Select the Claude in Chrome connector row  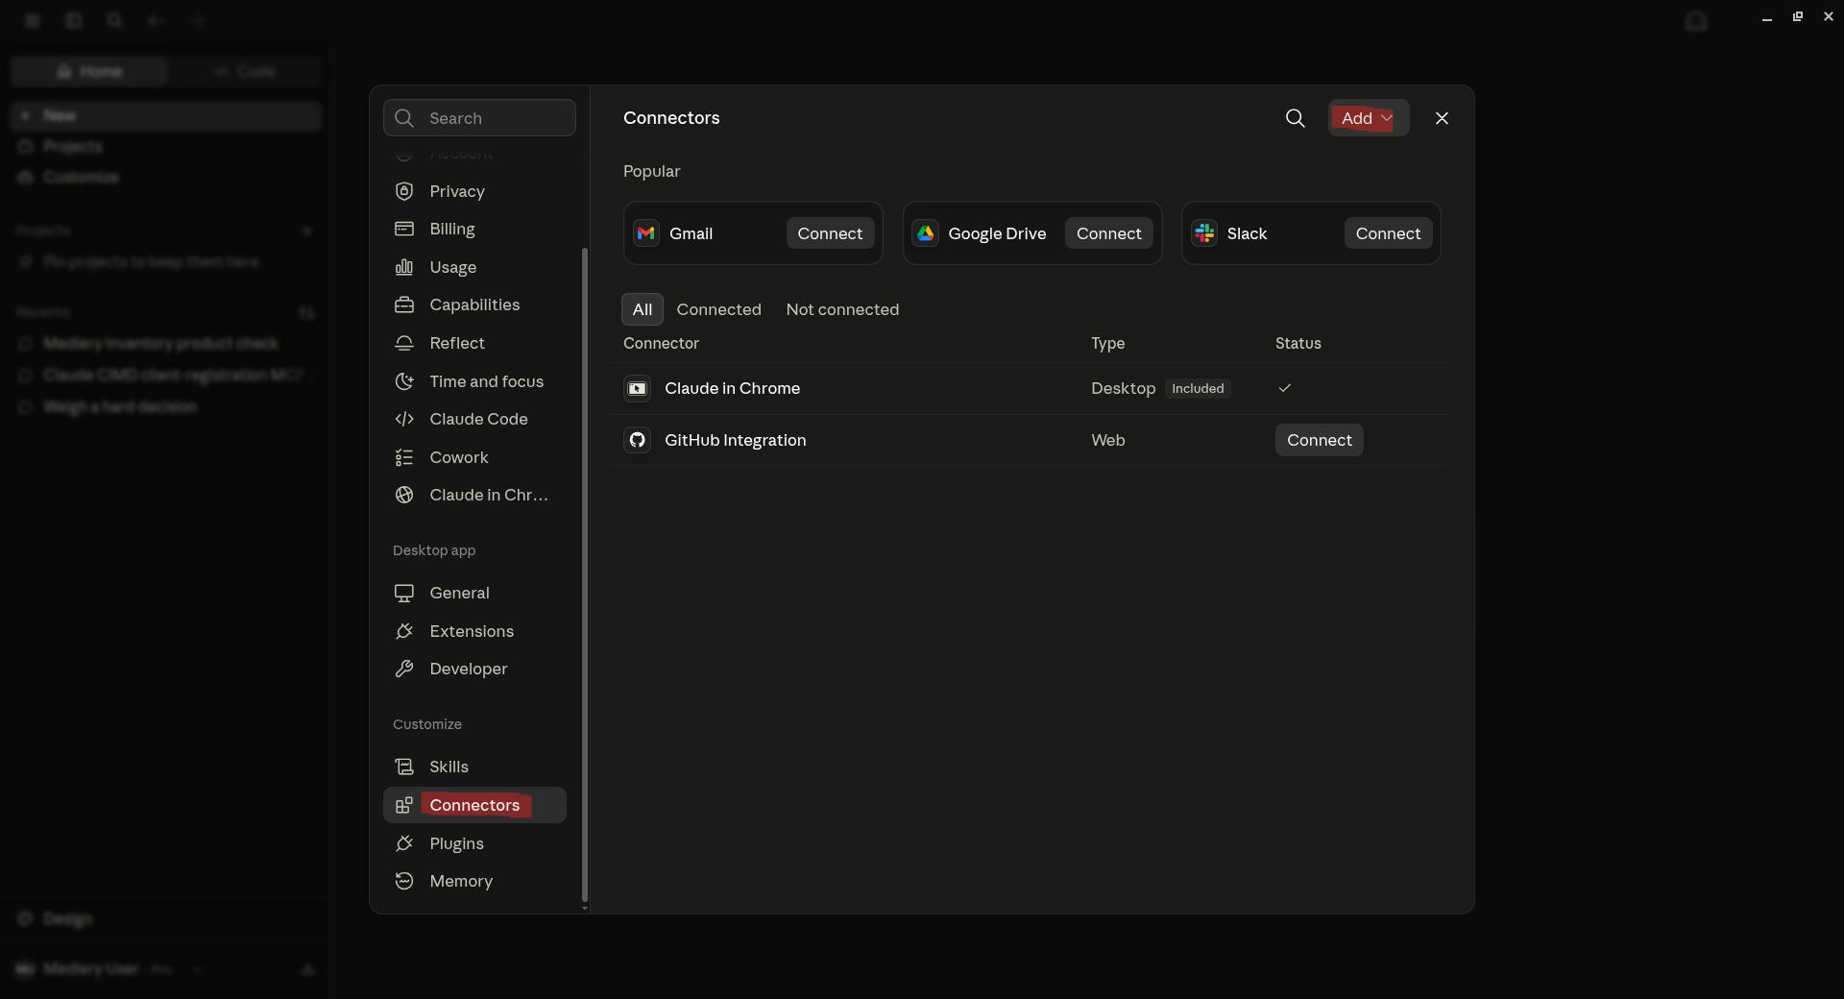[x=1028, y=388]
